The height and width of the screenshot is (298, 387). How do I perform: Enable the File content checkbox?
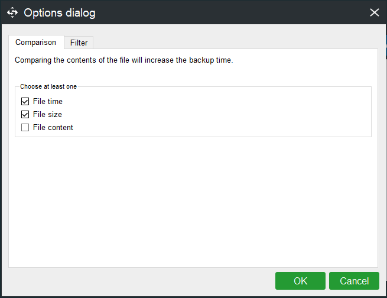pyautogui.click(x=25, y=127)
